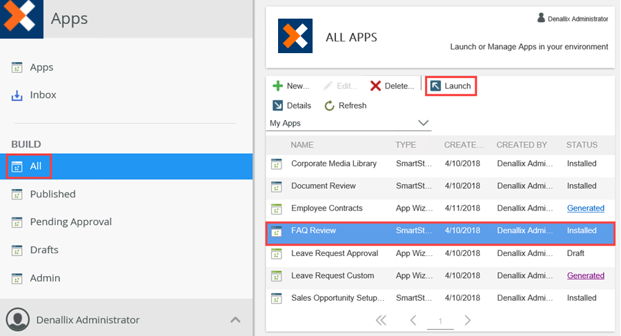Click the Refresh circular arrow icon
Screen dimensions: 621x336
[330, 106]
